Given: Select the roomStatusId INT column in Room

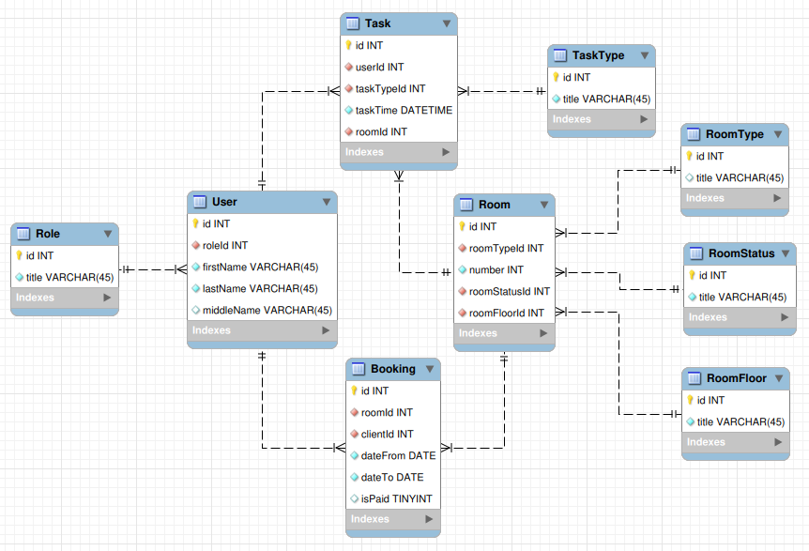Looking at the screenshot, I should (509, 291).
